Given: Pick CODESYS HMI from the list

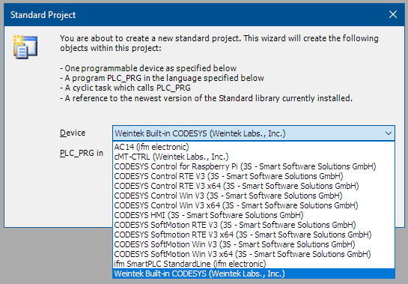Looking at the screenshot, I should (254, 215).
